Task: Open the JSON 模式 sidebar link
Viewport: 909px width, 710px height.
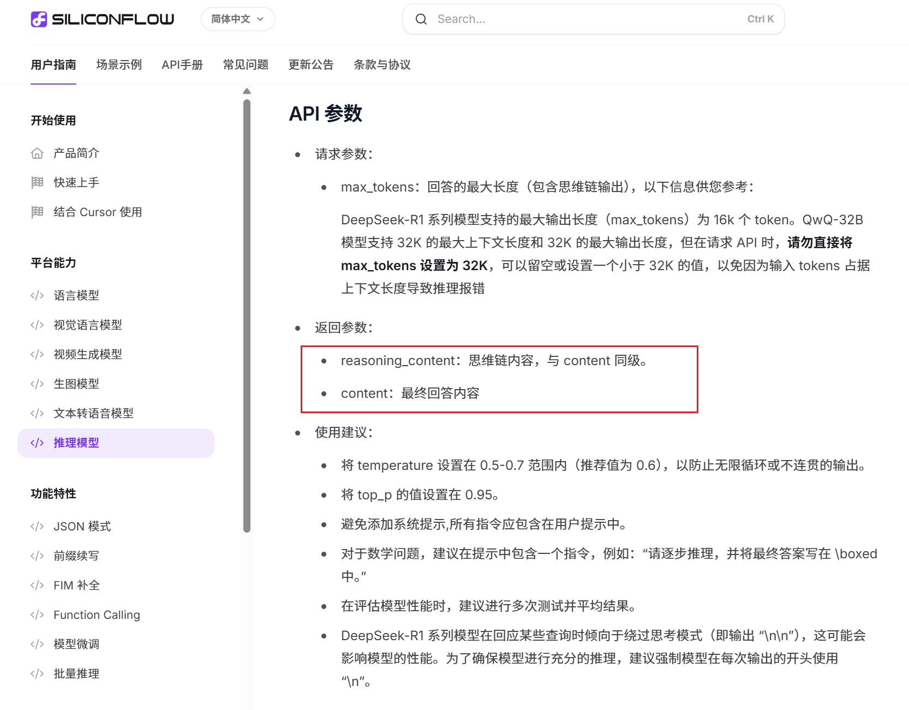Action: point(82,527)
